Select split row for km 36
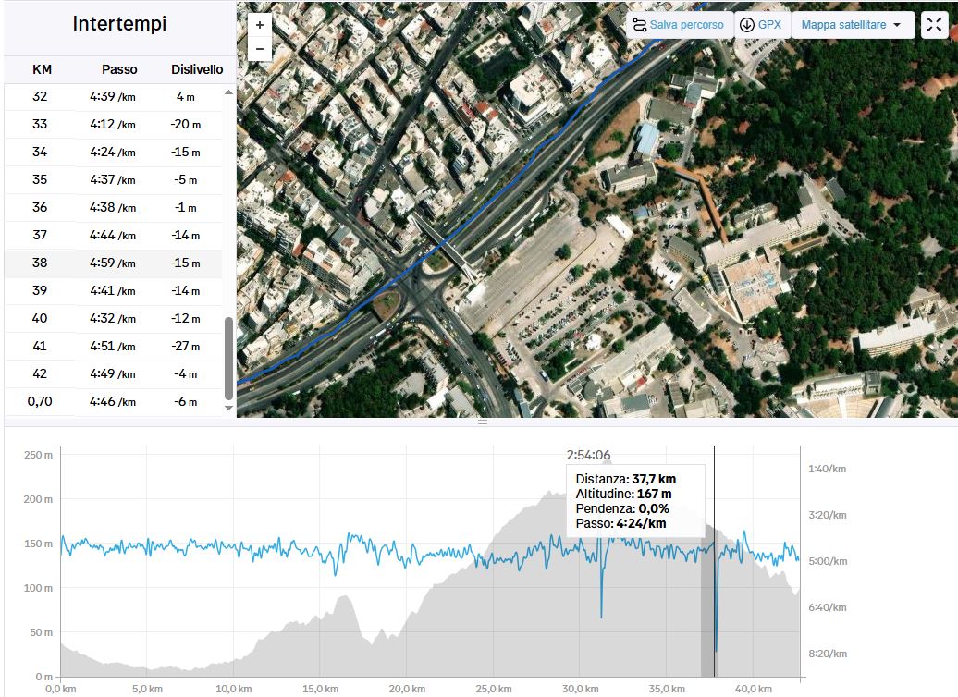 [114, 208]
